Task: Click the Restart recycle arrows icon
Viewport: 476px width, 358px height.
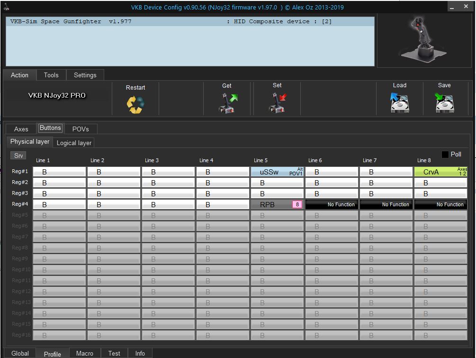Action: point(135,104)
